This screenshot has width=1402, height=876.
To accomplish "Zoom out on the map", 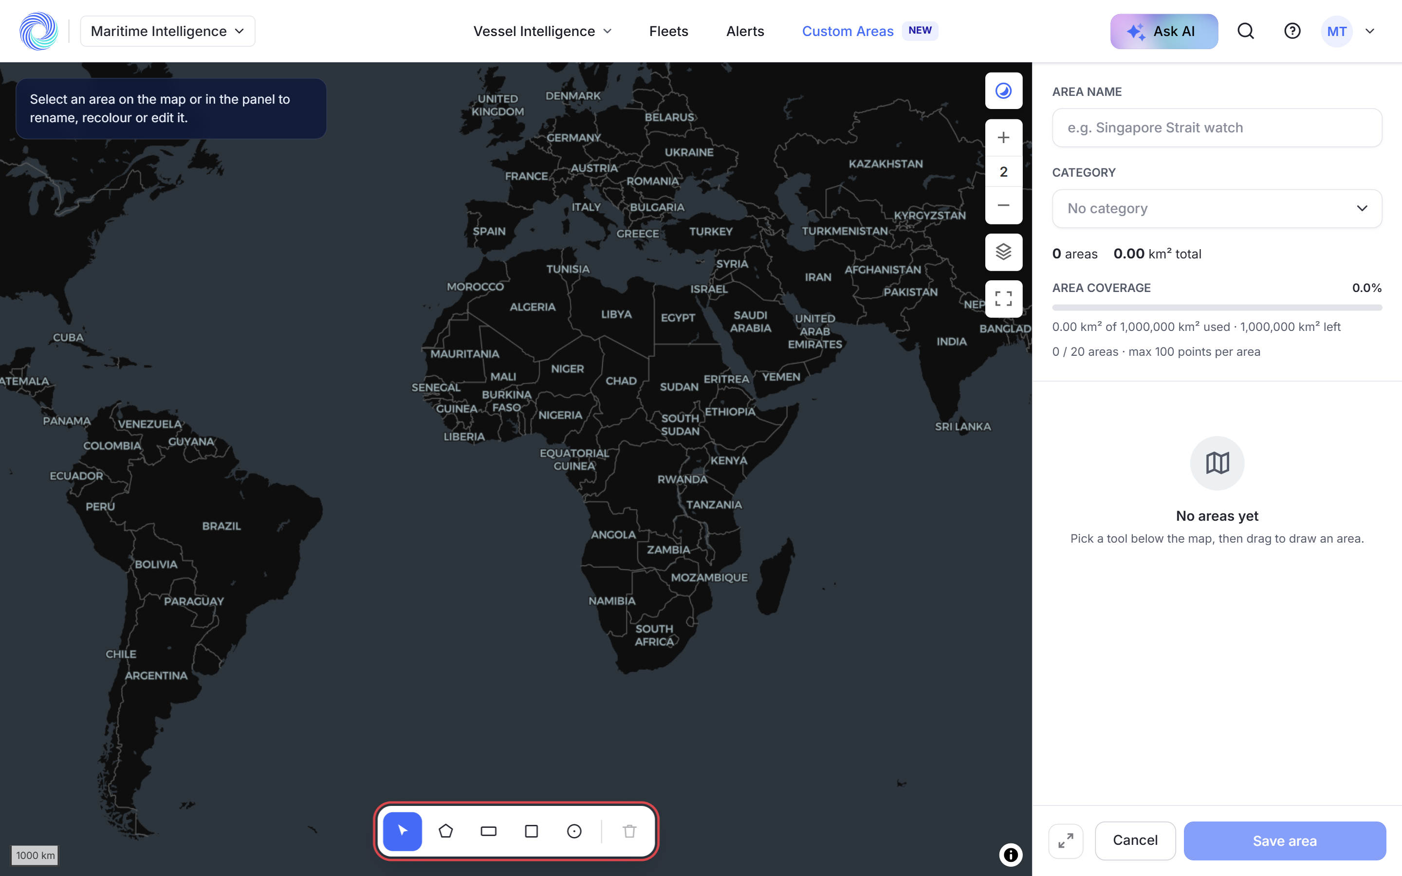I will (1003, 205).
